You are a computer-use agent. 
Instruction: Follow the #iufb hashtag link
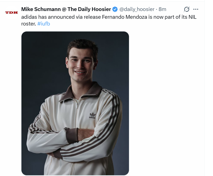point(44,24)
